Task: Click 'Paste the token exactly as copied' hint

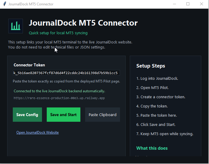Action: pos(66,81)
